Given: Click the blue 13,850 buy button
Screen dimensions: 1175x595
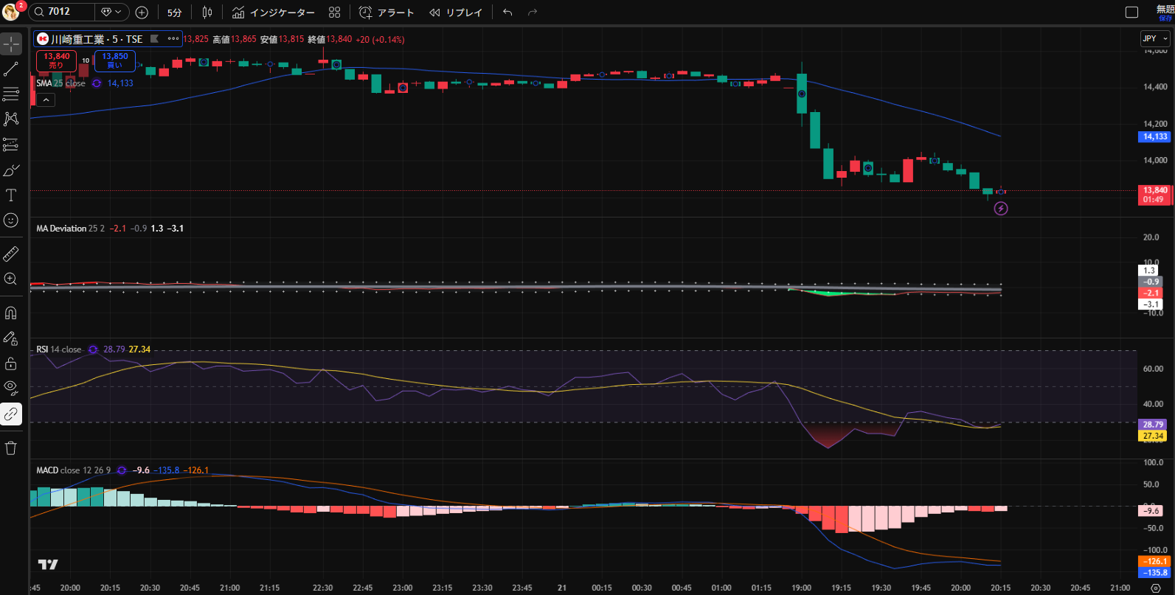Looking at the screenshot, I should click(115, 60).
